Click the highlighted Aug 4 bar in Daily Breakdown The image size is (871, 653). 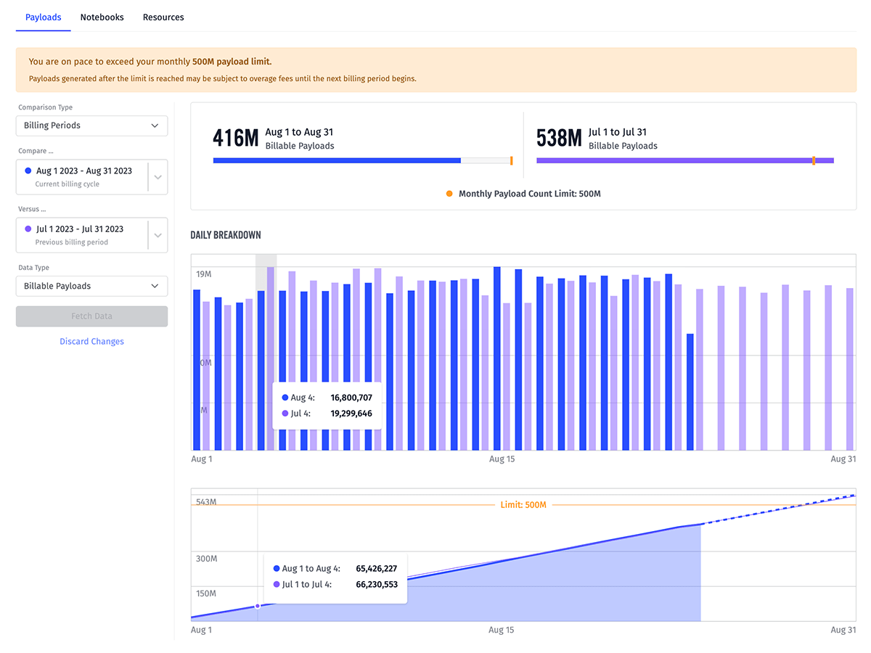[261, 348]
